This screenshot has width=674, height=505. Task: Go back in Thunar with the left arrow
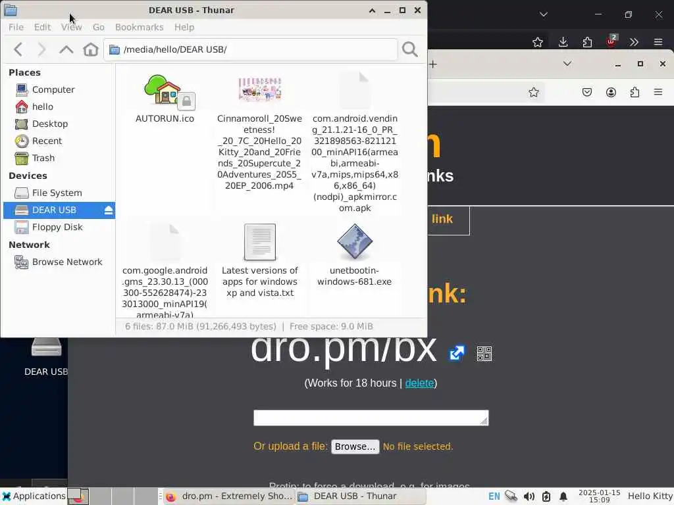pos(18,49)
